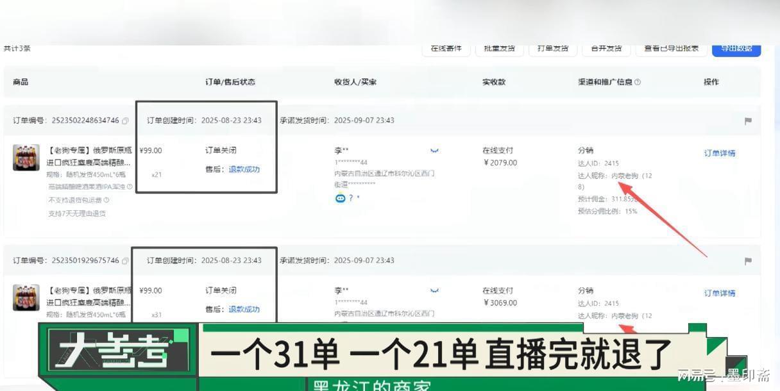Click help icon beside 渠道和推广信息 header
780x391 pixels.
638,82
